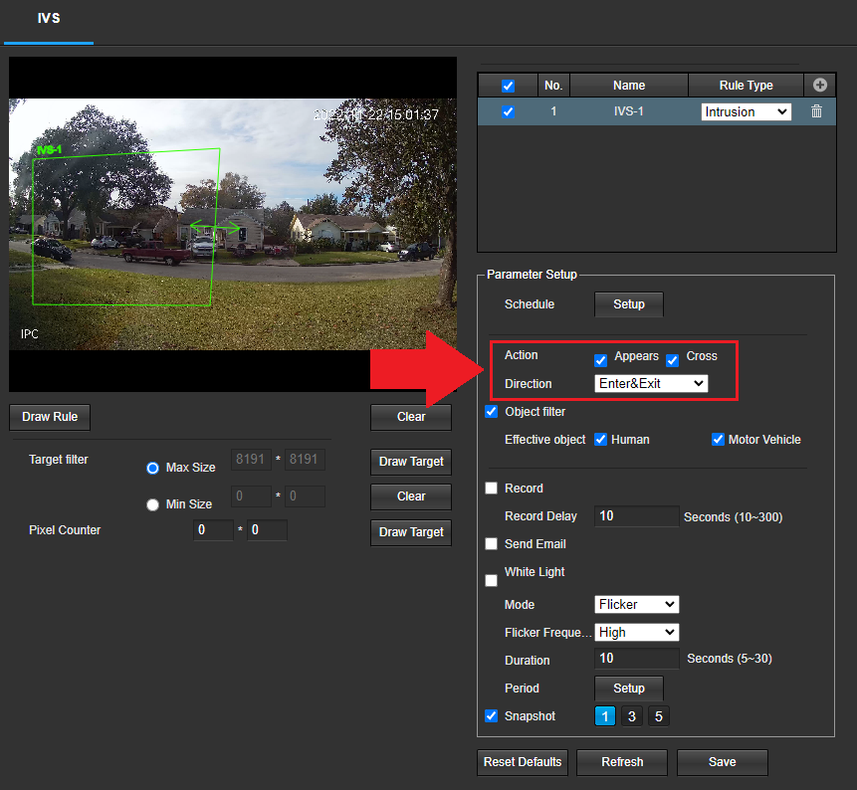Delete the IVS-1 rule with trash icon

click(816, 111)
